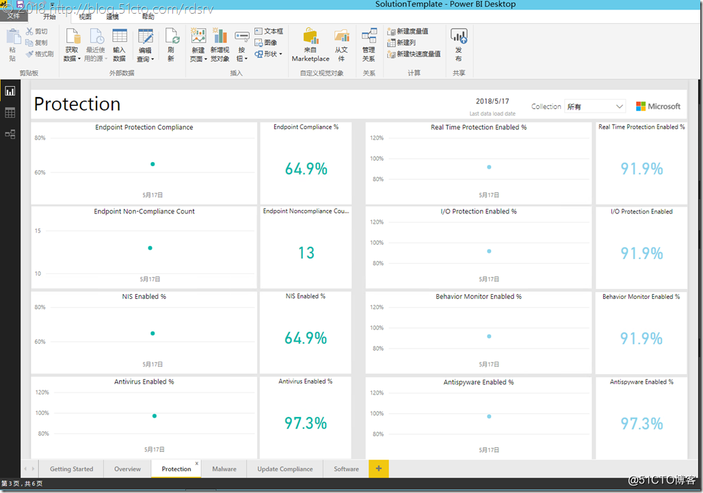The height and width of the screenshot is (493, 703).
Task: Open the Overview page tab
Action: (x=127, y=469)
